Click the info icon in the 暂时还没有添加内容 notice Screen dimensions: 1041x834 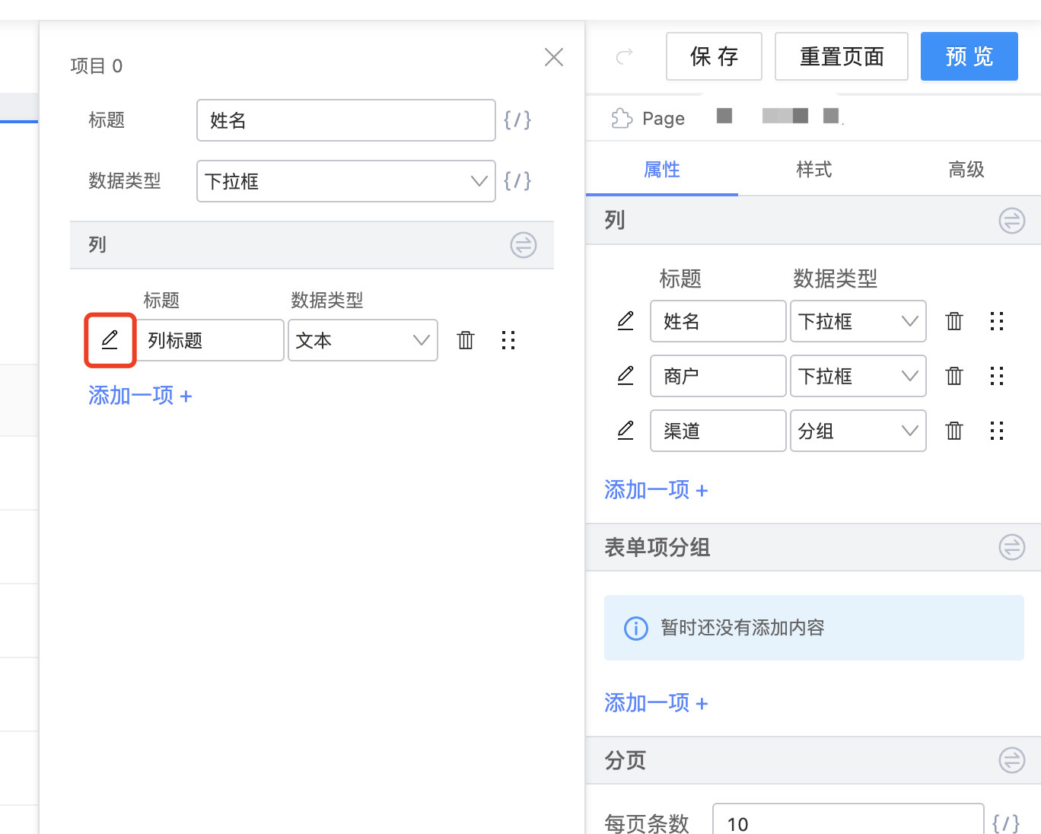636,628
